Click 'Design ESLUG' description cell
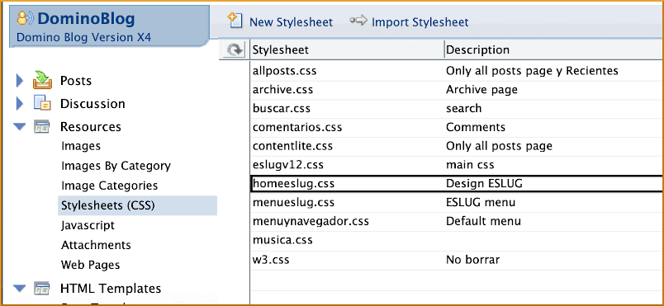 point(485,184)
